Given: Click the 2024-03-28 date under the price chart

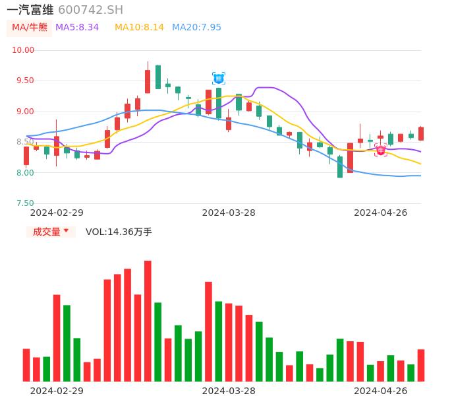Looking at the screenshot, I should [229, 213].
